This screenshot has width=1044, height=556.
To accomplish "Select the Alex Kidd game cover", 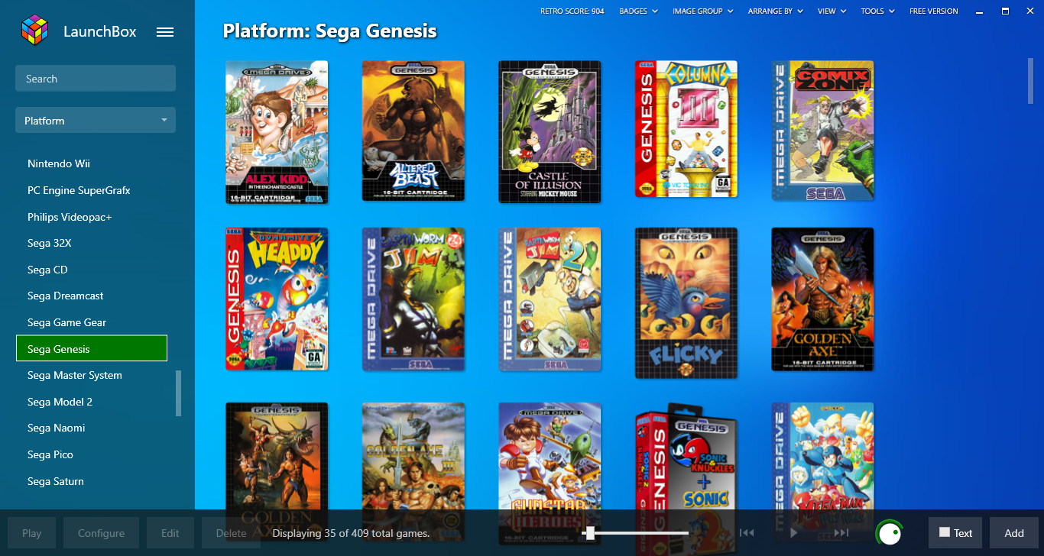I will pyautogui.click(x=277, y=132).
